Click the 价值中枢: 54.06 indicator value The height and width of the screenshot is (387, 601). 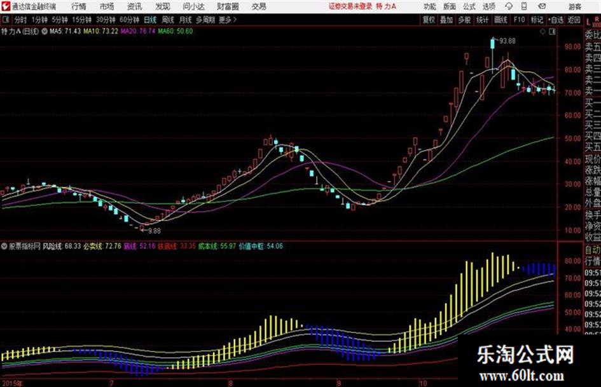tap(261, 246)
